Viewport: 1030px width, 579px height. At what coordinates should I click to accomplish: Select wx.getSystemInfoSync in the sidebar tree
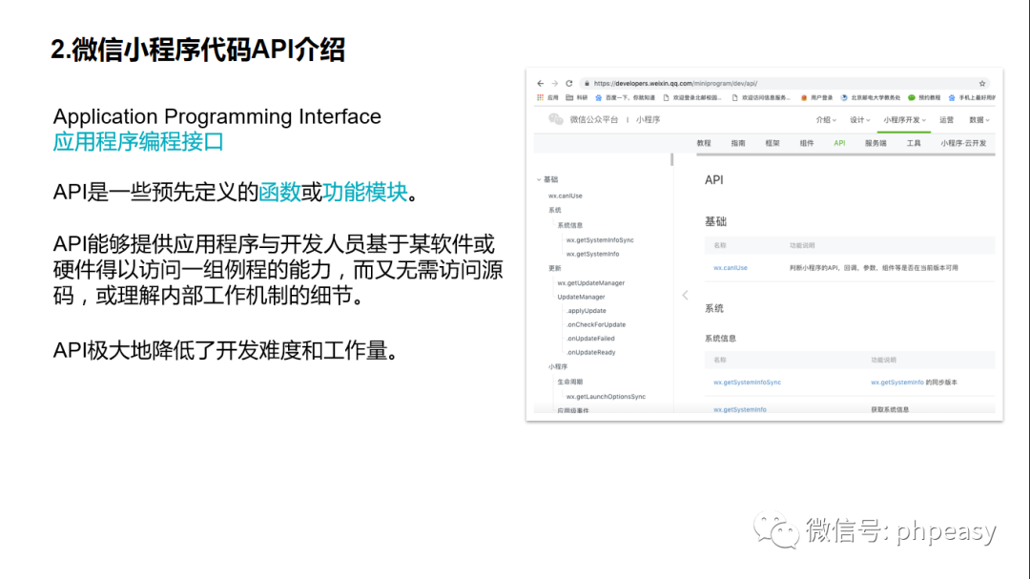click(x=600, y=239)
